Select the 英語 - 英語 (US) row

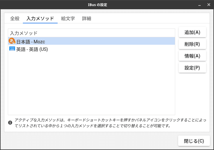point(92,49)
